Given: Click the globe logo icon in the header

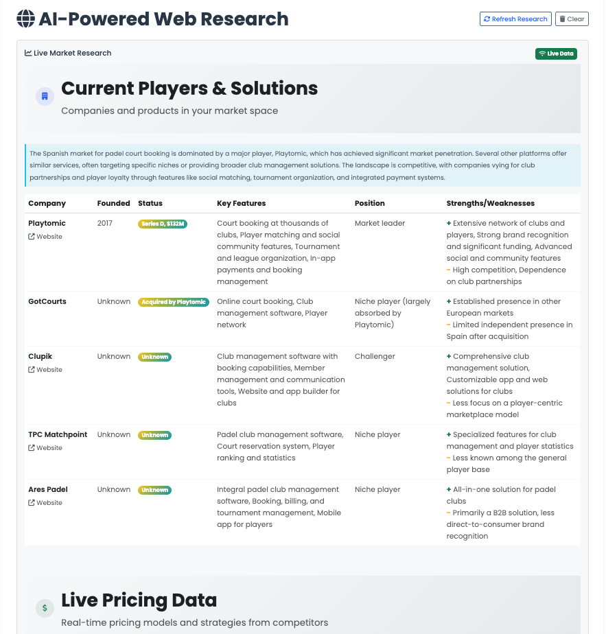Looking at the screenshot, I should point(25,19).
